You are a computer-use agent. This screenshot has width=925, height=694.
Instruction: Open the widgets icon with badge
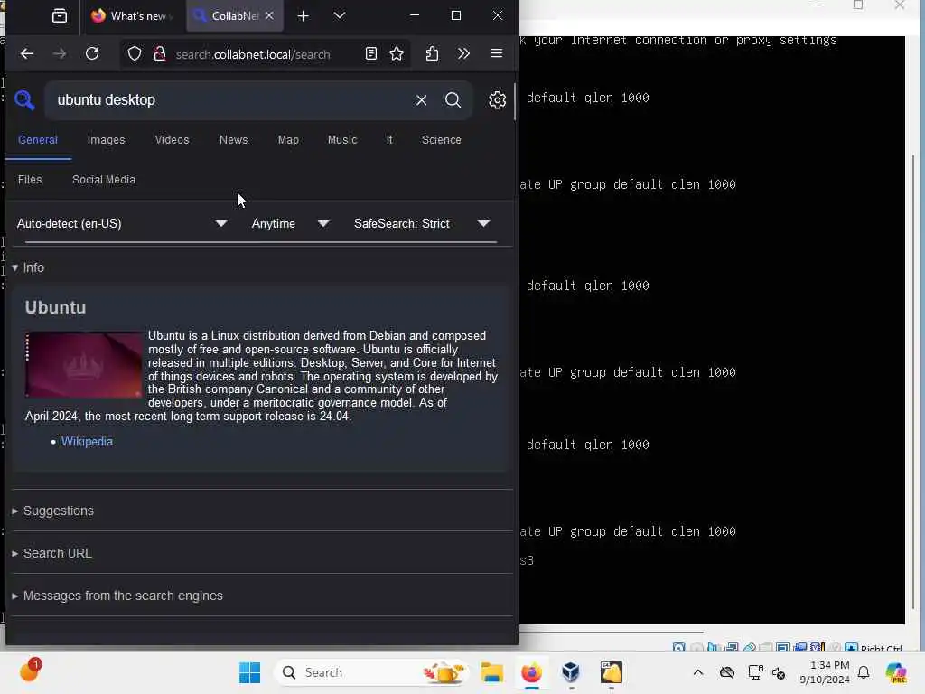coord(30,671)
